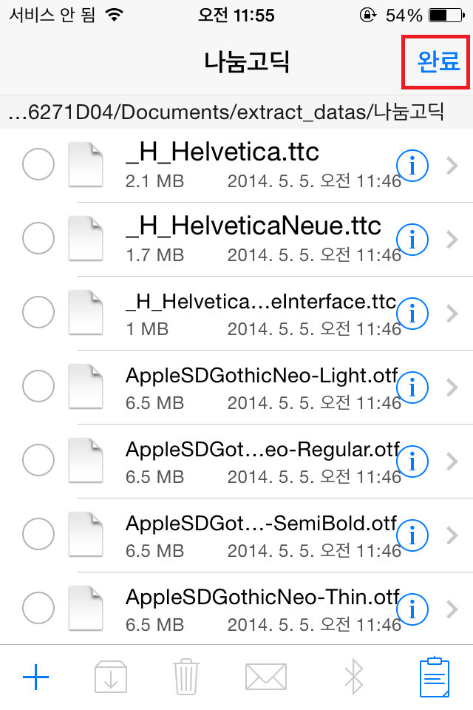Select the _H_HelveticaNeue.ttc selection circle
This screenshot has width=473, height=710.
(x=38, y=238)
